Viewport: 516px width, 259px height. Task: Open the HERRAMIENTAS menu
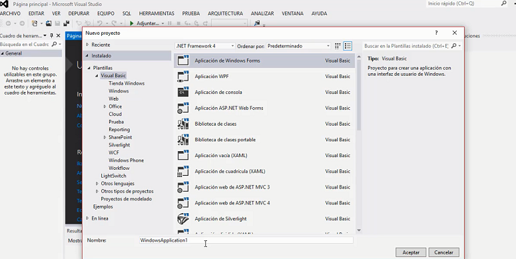156,13
